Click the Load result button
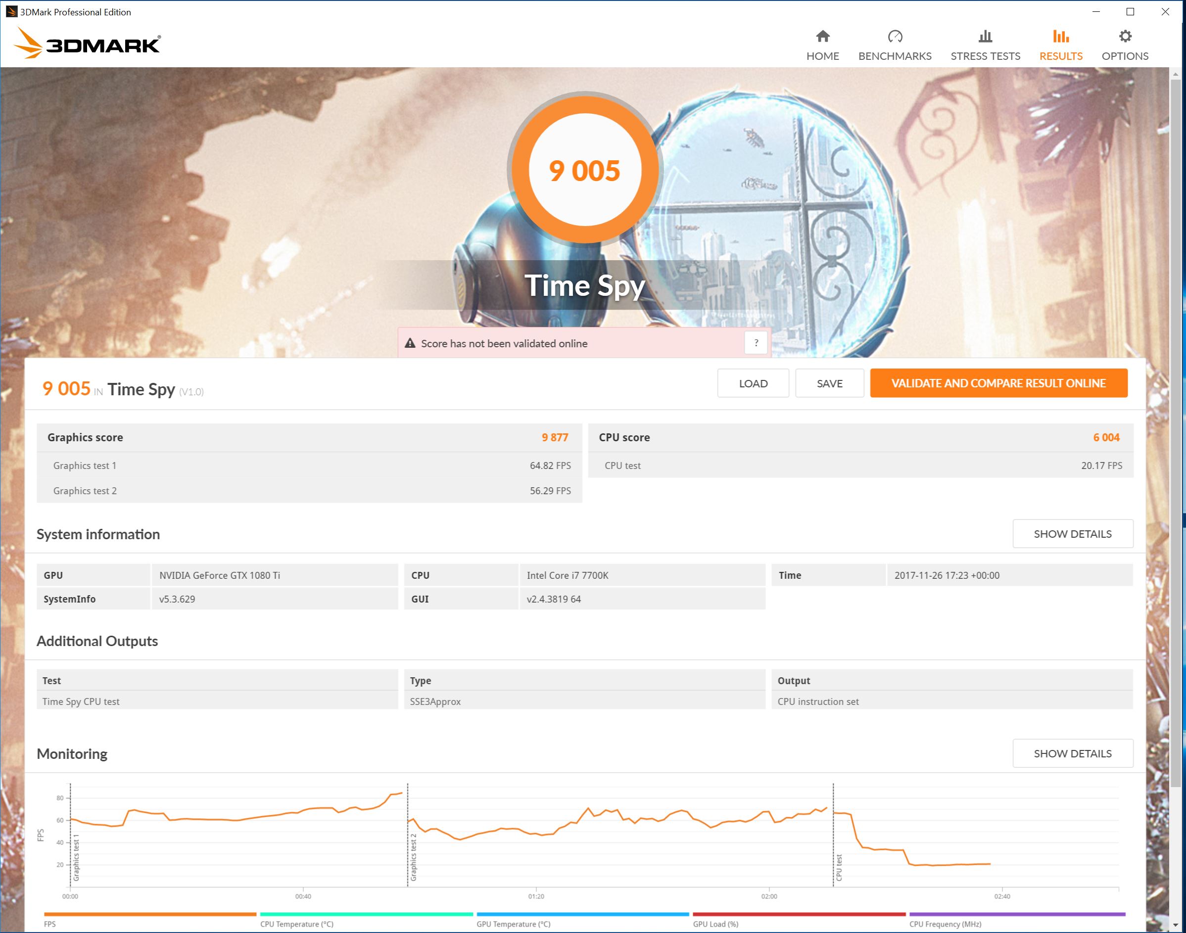The height and width of the screenshot is (933, 1186). (x=753, y=383)
